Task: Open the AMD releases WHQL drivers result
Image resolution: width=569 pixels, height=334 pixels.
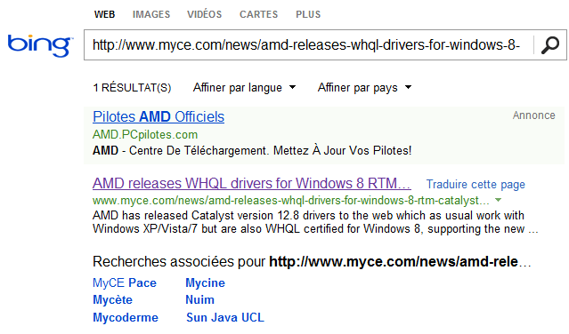Action: (251, 184)
